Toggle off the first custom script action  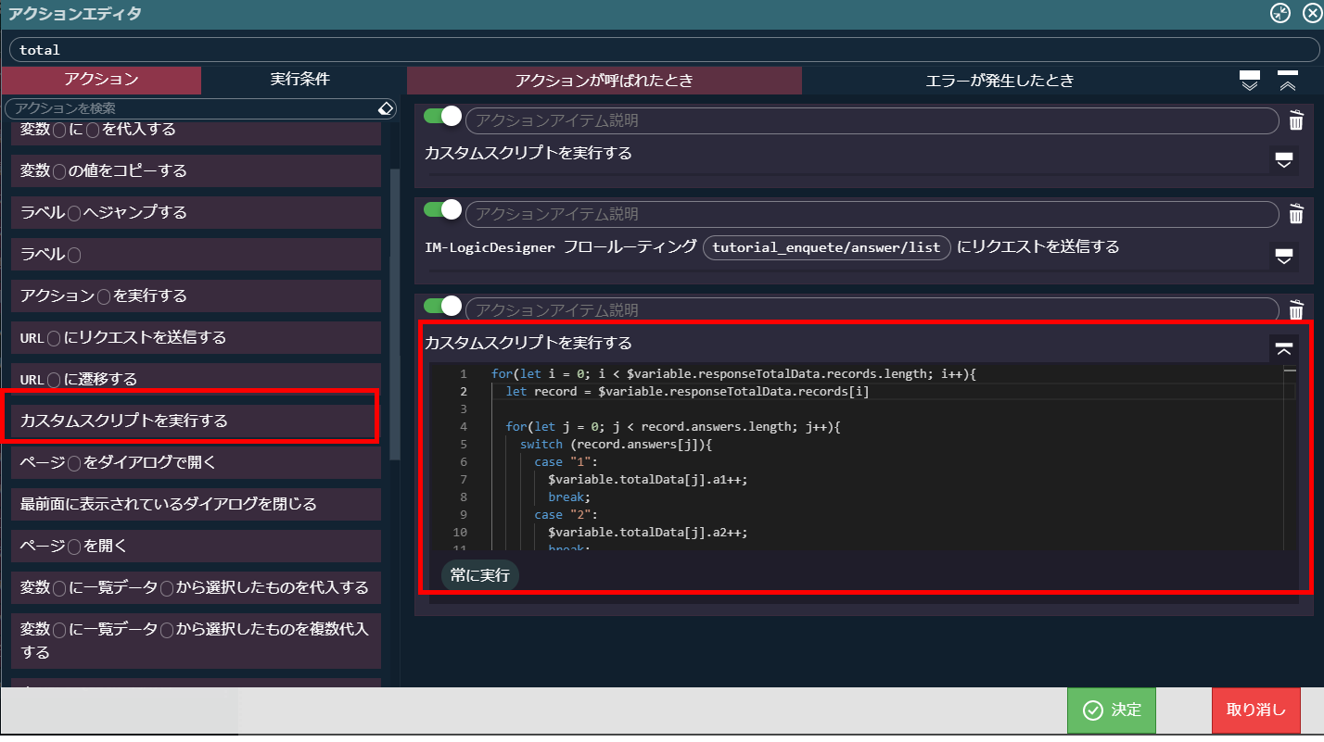[x=442, y=117]
